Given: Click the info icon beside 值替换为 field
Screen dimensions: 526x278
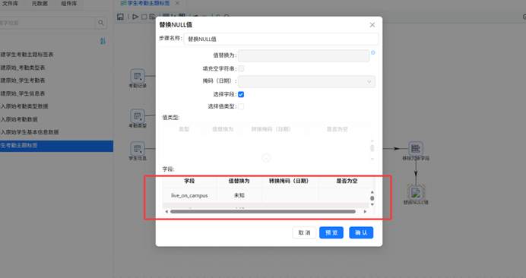Looking at the screenshot, I should click(x=372, y=52).
